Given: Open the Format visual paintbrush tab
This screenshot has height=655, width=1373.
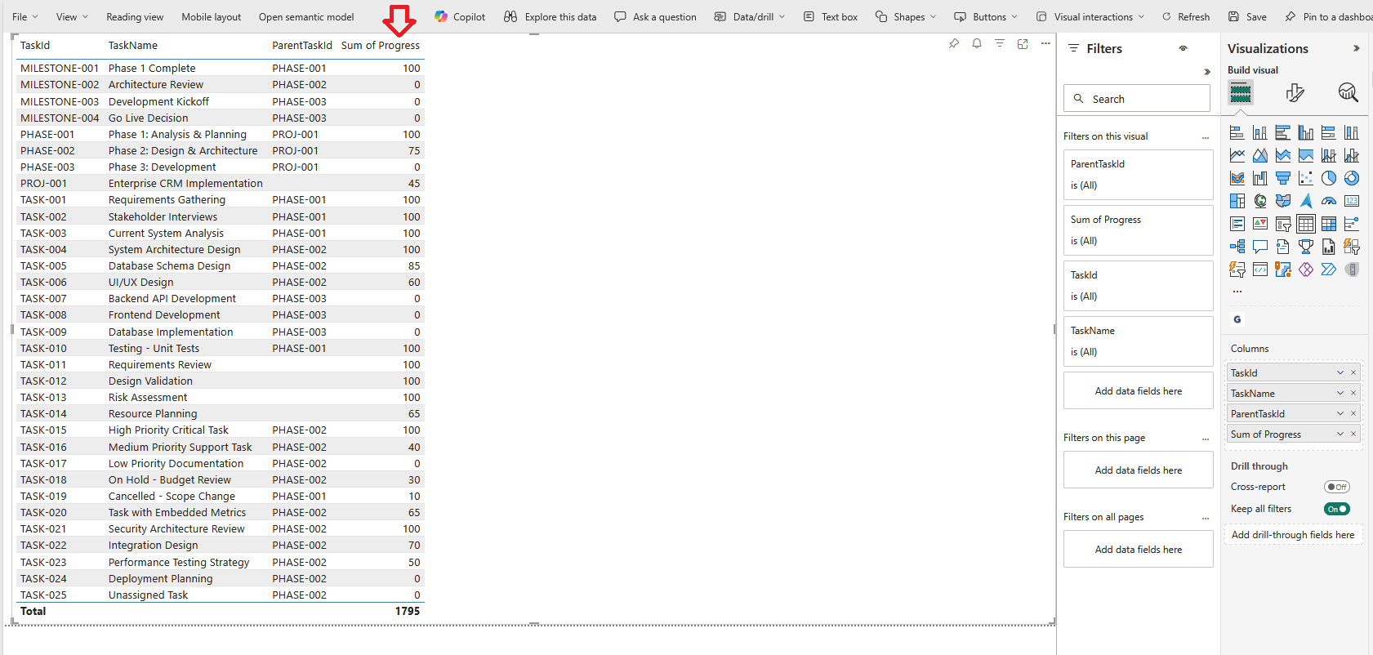Looking at the screenshot, I should (1295, 93).
